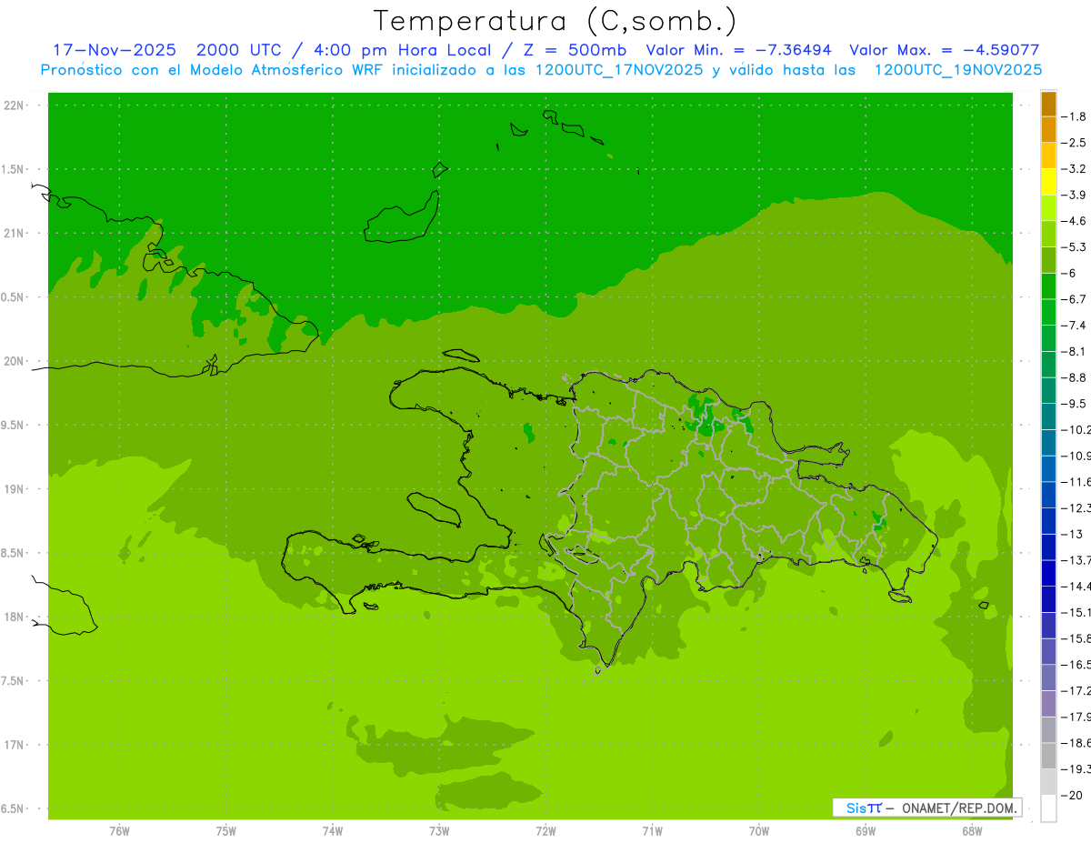Click the blue "Sis" logo text
The image size is (1091, 843).
tap(856, 808)
